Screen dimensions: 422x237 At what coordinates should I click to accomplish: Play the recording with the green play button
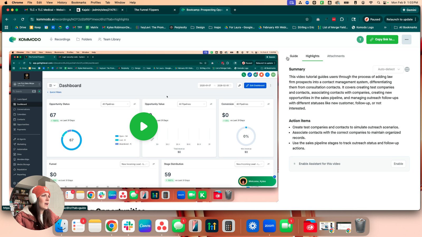(x=144, y=126)
